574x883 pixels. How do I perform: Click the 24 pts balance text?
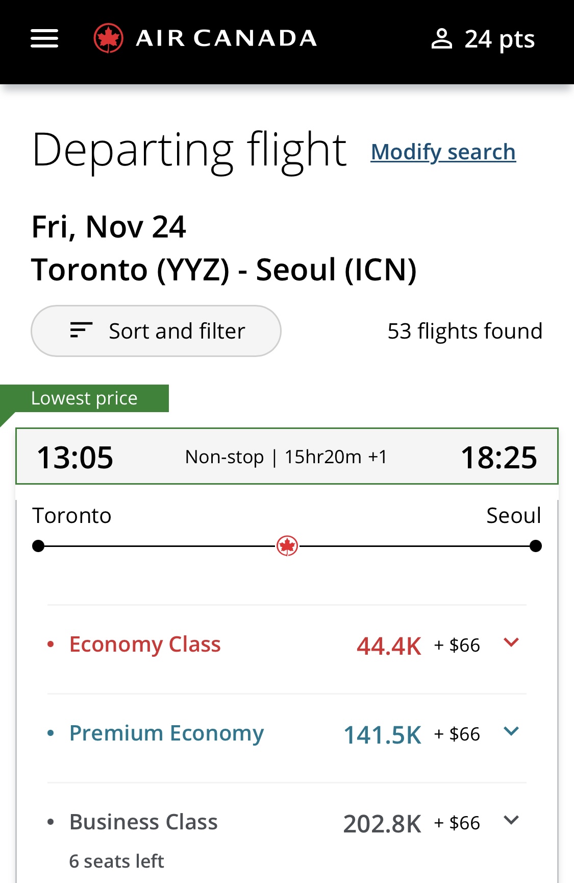click(500, 39)
